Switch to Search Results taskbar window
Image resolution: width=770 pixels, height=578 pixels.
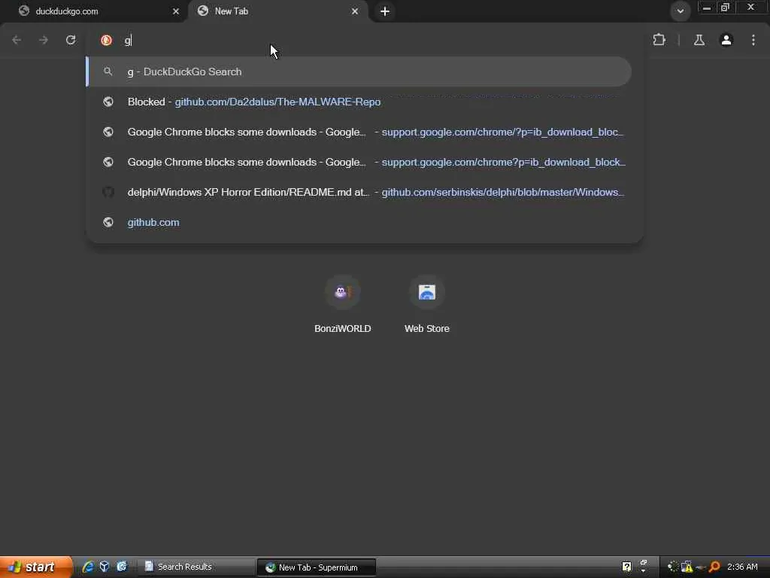(196, 567)
